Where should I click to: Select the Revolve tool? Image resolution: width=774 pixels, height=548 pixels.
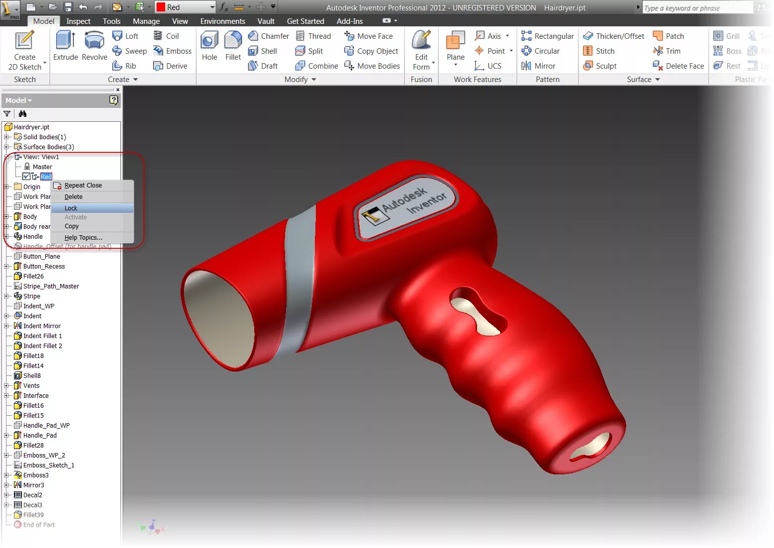coord(95,45)
